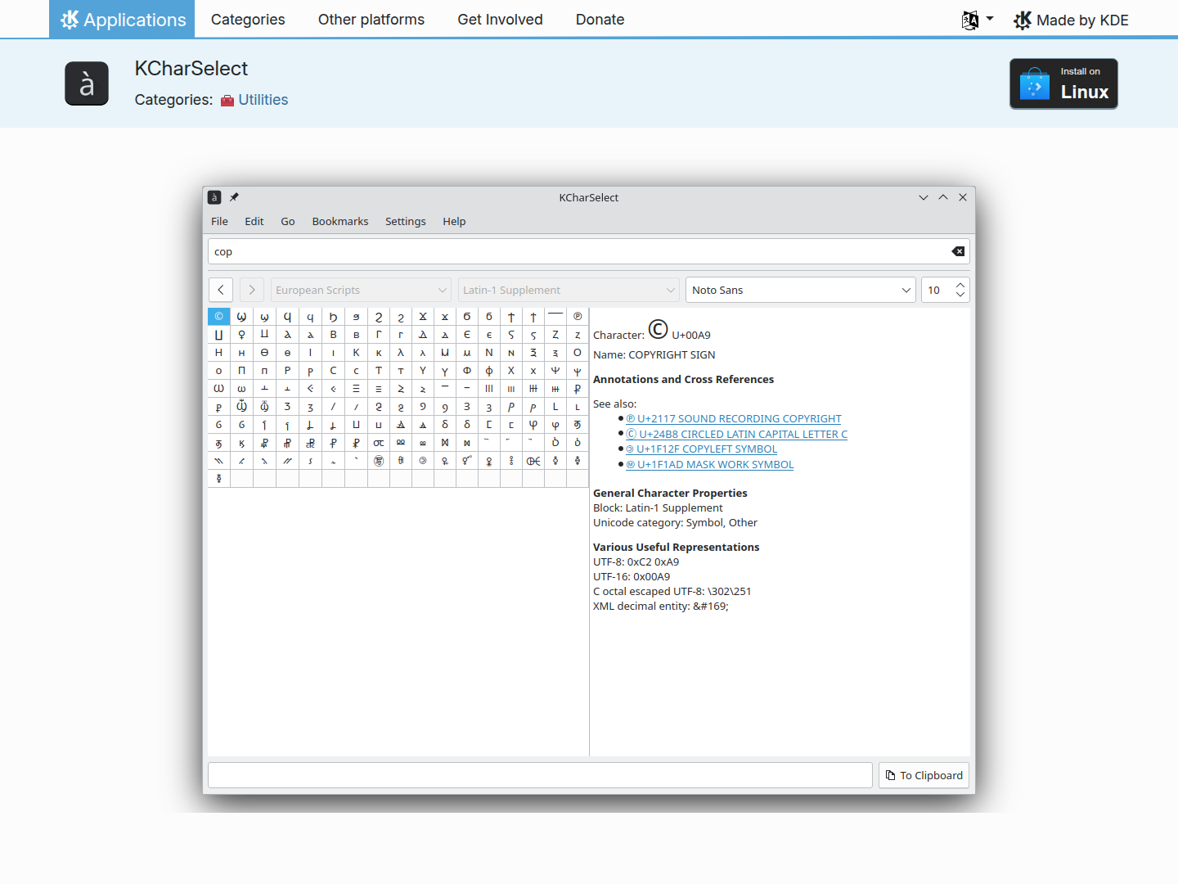This screenshot has height=884, width=1178.
Task: Follow the U+2117 SOUND RECORDING COPYRIGHT link
Action: [734, 419]
